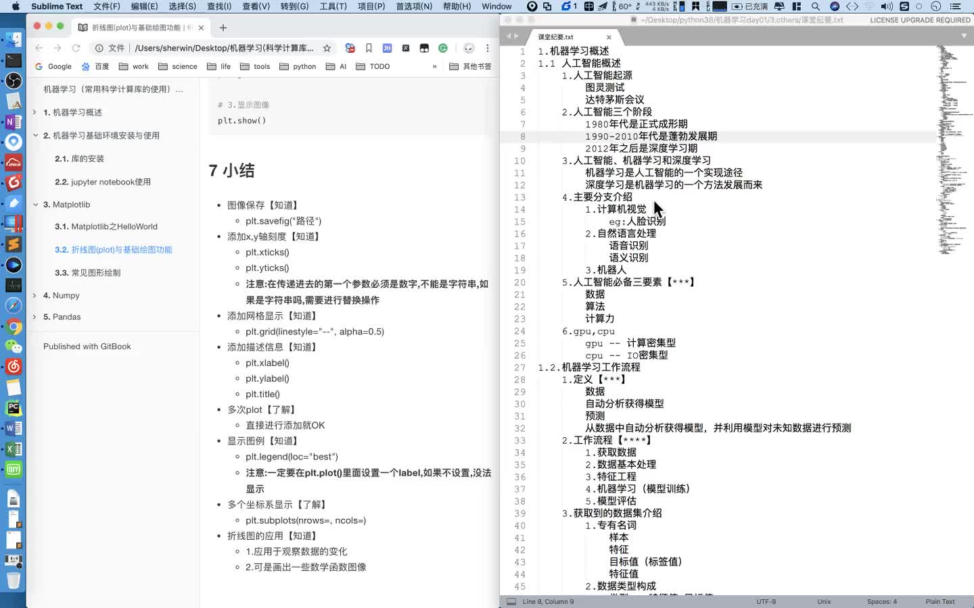Open the Notification Center list icon
The image size is (974, 608).
pos(955,6)
